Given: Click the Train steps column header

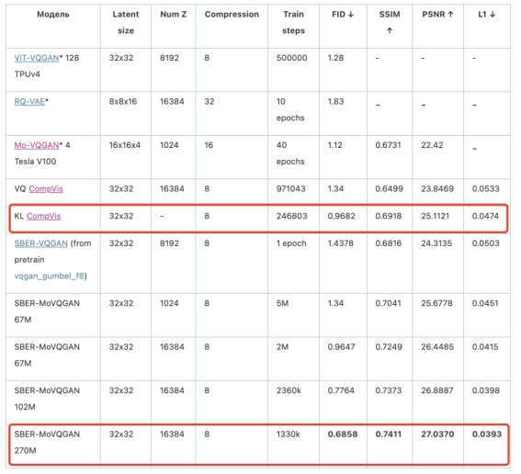Looking at the screenshot, I should (x=293, y=22).
